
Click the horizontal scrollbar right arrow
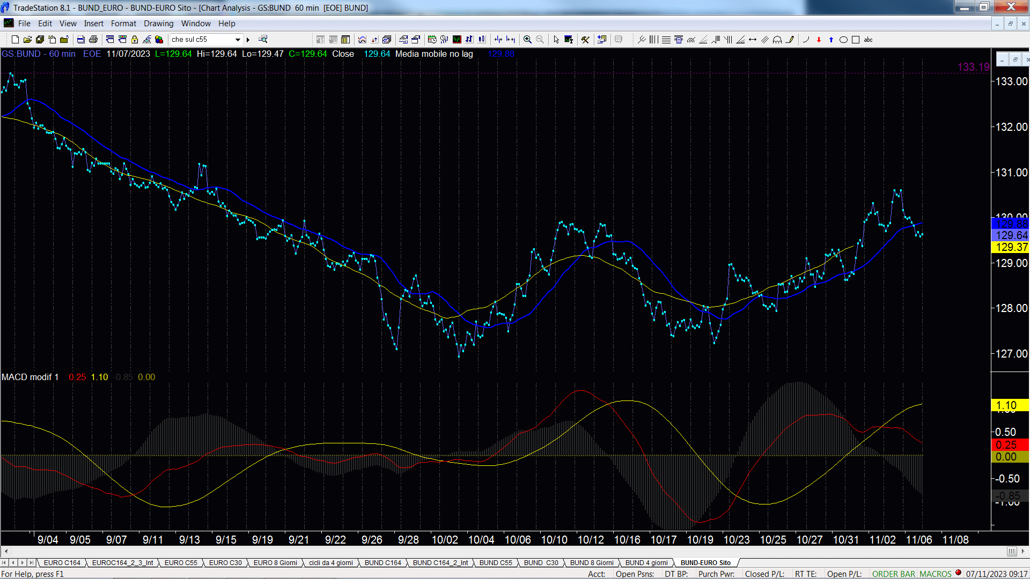[x=1024, y=551]
